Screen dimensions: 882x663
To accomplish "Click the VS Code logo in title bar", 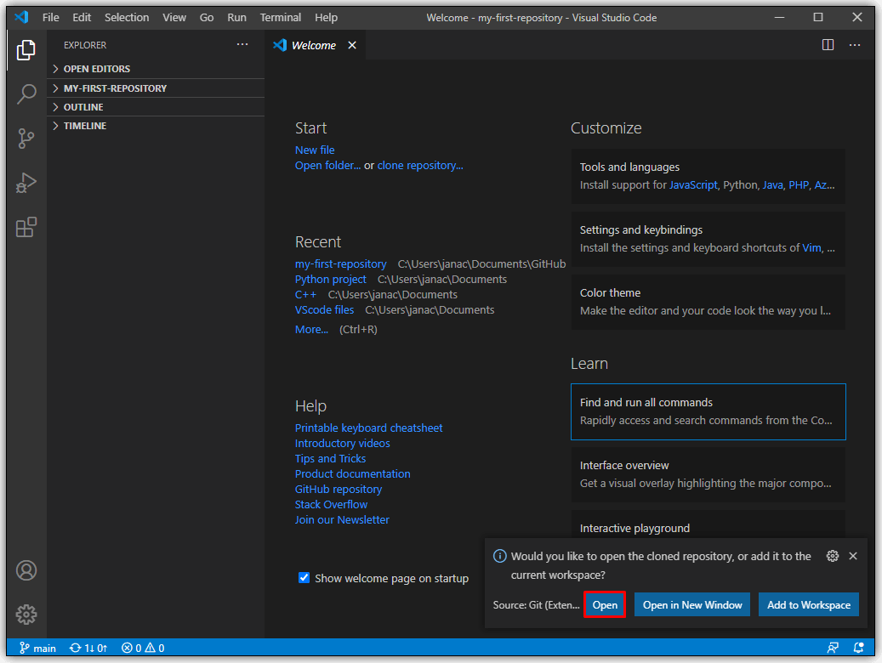I will (x=21, y=17).
